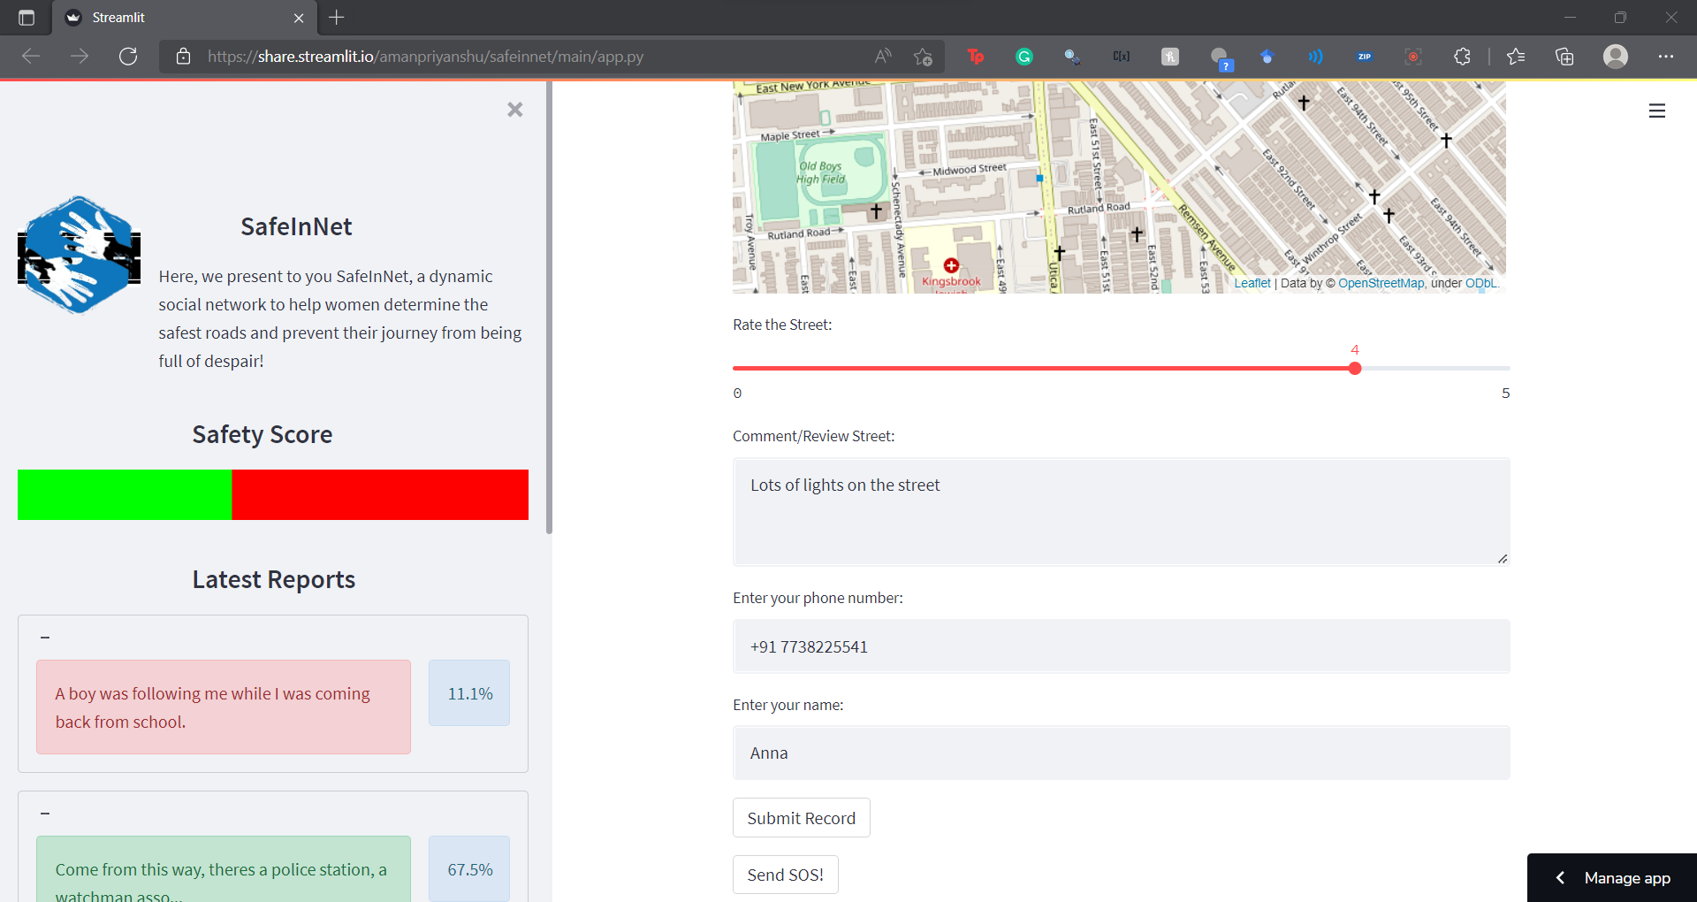Switch to the Streamlit browser tab
Image resolution: width=1697 pixels, height=902 pixels.
(x=184, y=18)
